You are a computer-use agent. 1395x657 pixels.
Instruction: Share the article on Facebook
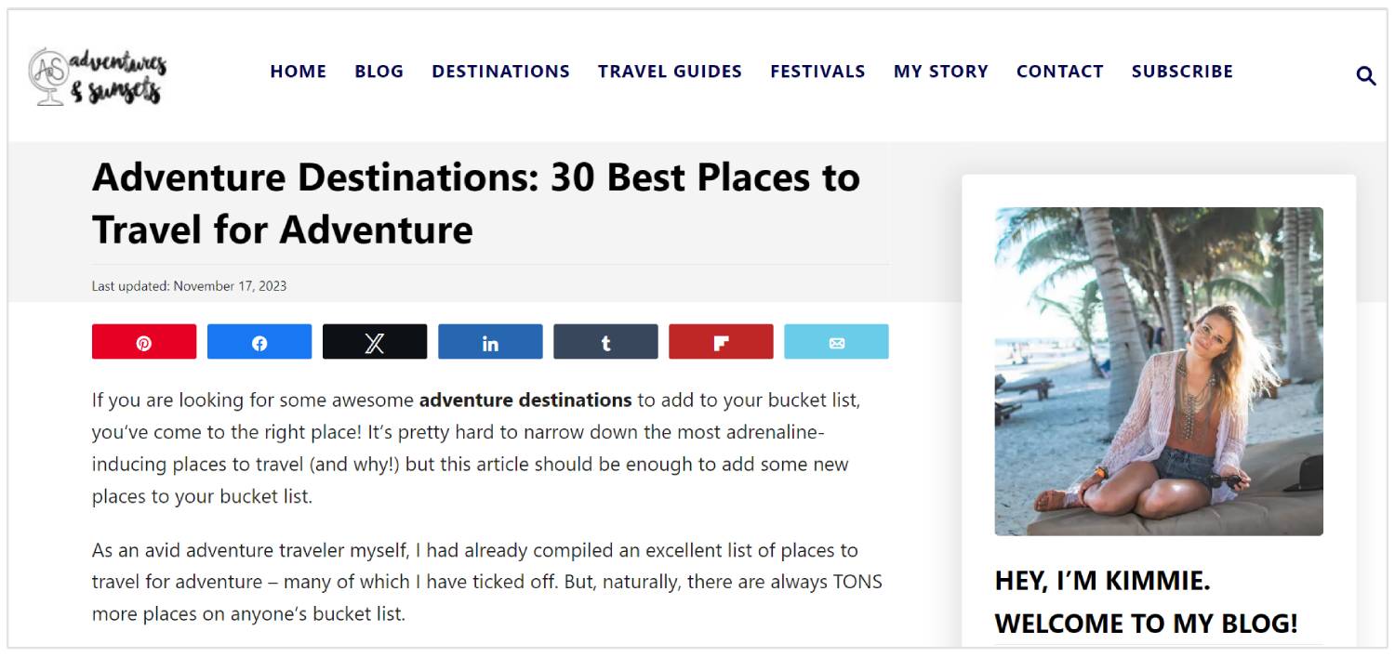click(x=259, y=342)
